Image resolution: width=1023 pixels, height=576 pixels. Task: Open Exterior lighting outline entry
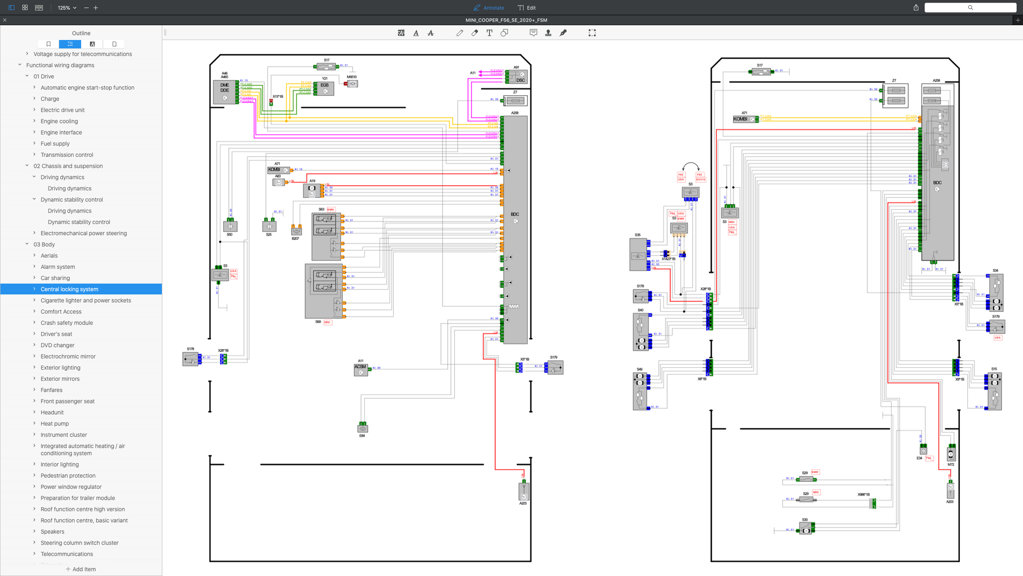[x=60, y=368]
